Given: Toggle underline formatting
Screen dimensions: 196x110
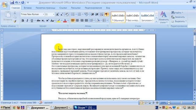Looking at the screenshot, I should tap(32, 20).
